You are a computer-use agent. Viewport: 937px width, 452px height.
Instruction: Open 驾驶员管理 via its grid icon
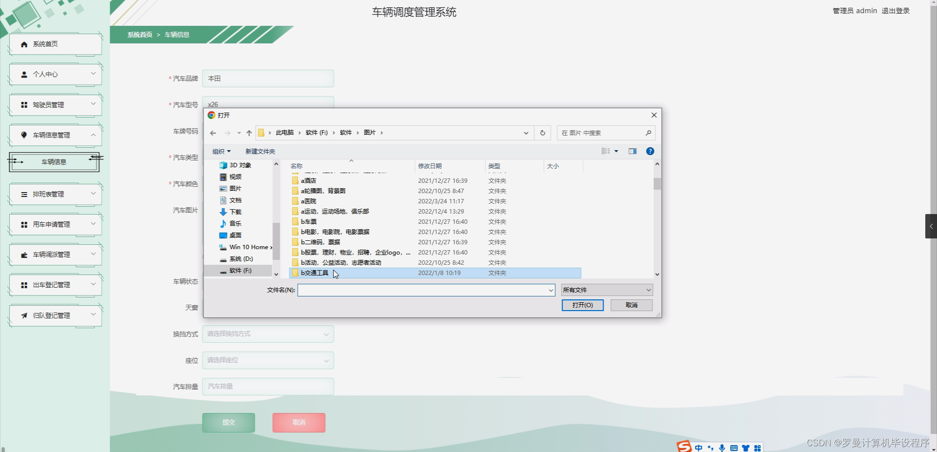click(23, 104)
